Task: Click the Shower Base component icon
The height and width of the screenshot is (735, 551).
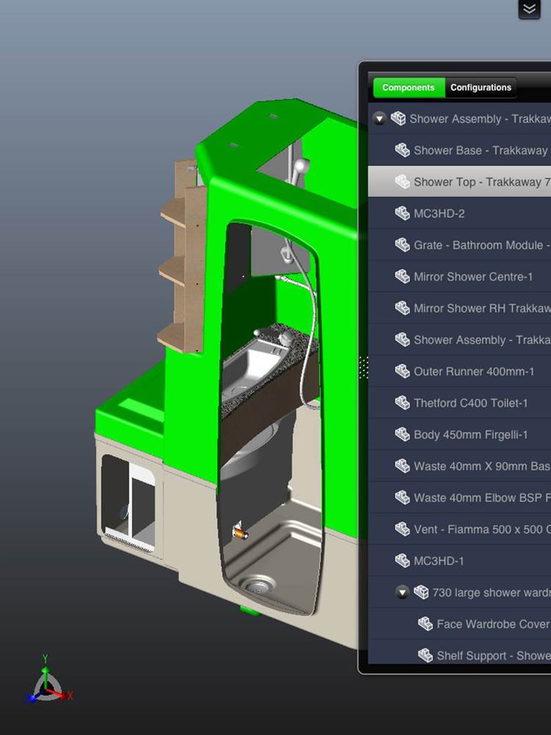Action: pos(402,150)
